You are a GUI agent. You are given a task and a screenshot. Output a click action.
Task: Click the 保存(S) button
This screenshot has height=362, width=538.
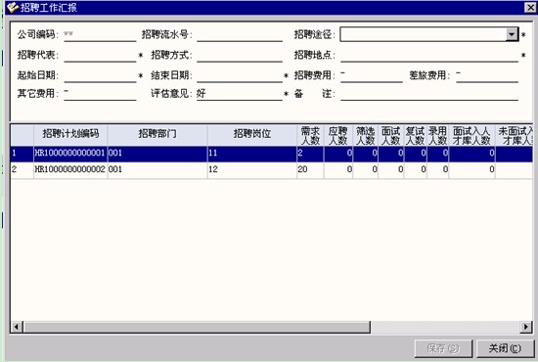tap(443, 348)
